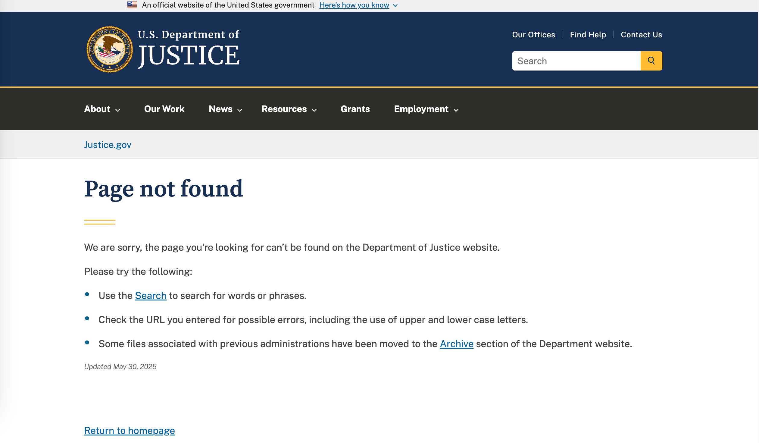Click the "Page not found" heading

[164, 189]
